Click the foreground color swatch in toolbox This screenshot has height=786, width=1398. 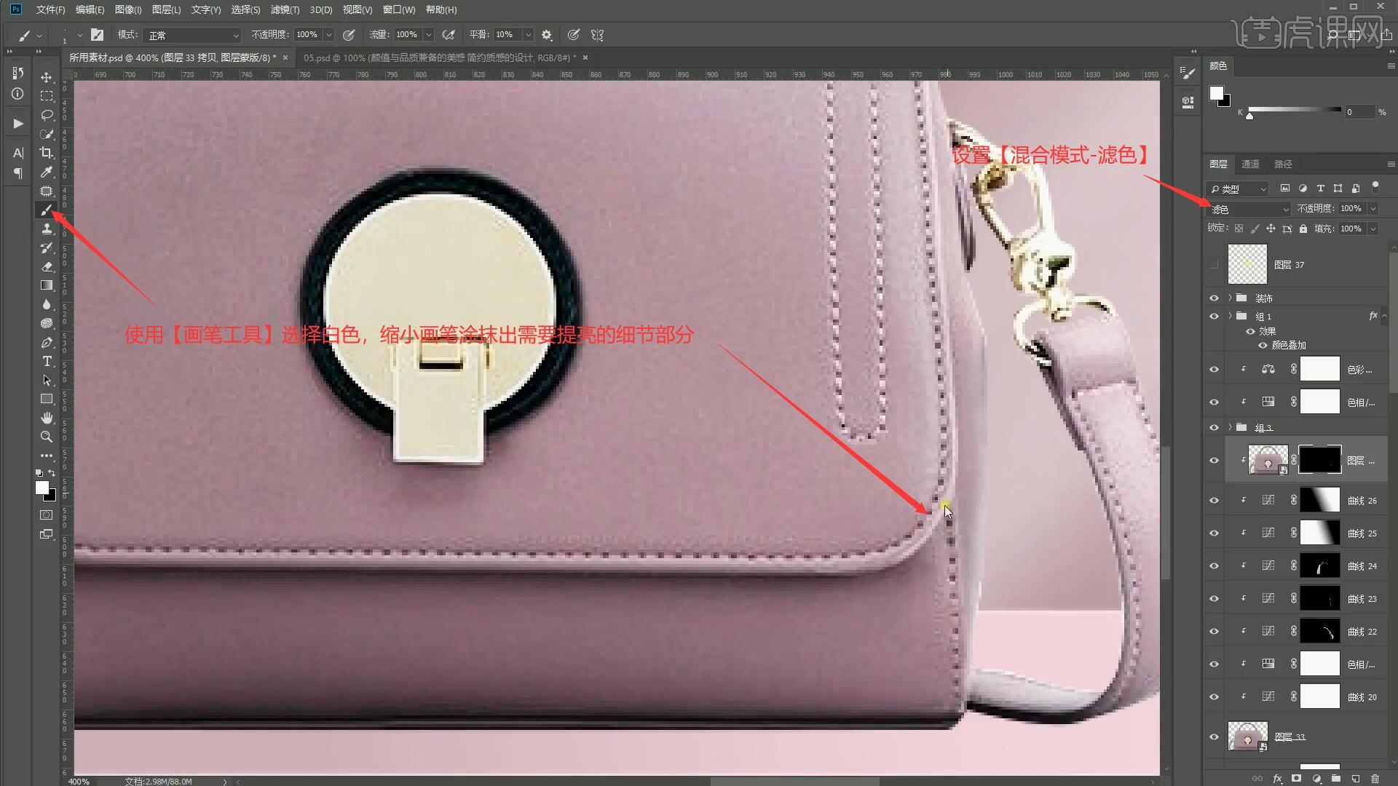coord(42,488)
